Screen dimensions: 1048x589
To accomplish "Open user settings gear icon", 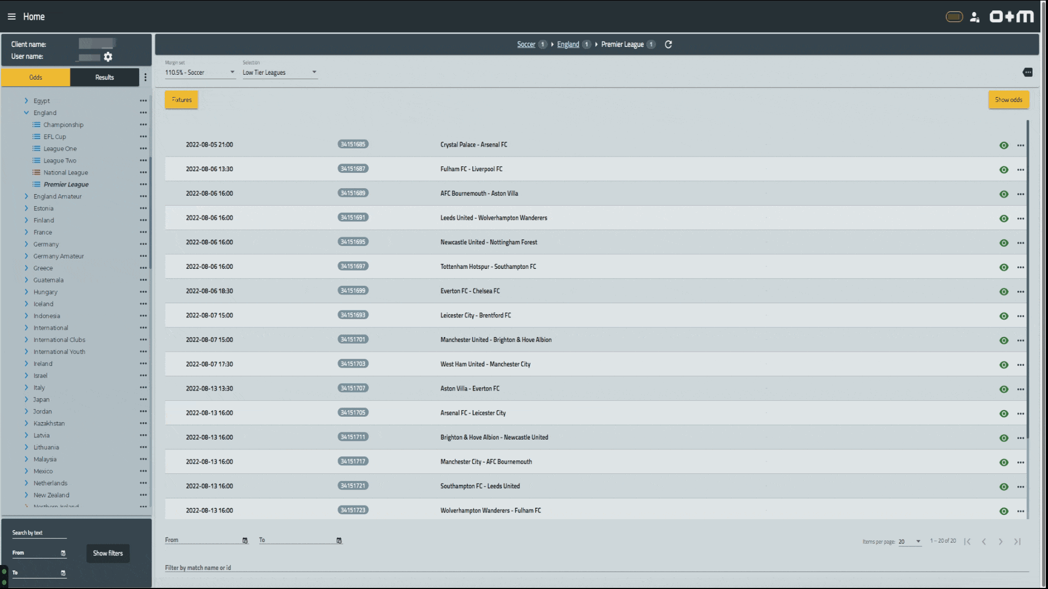I will pos(108,57).
